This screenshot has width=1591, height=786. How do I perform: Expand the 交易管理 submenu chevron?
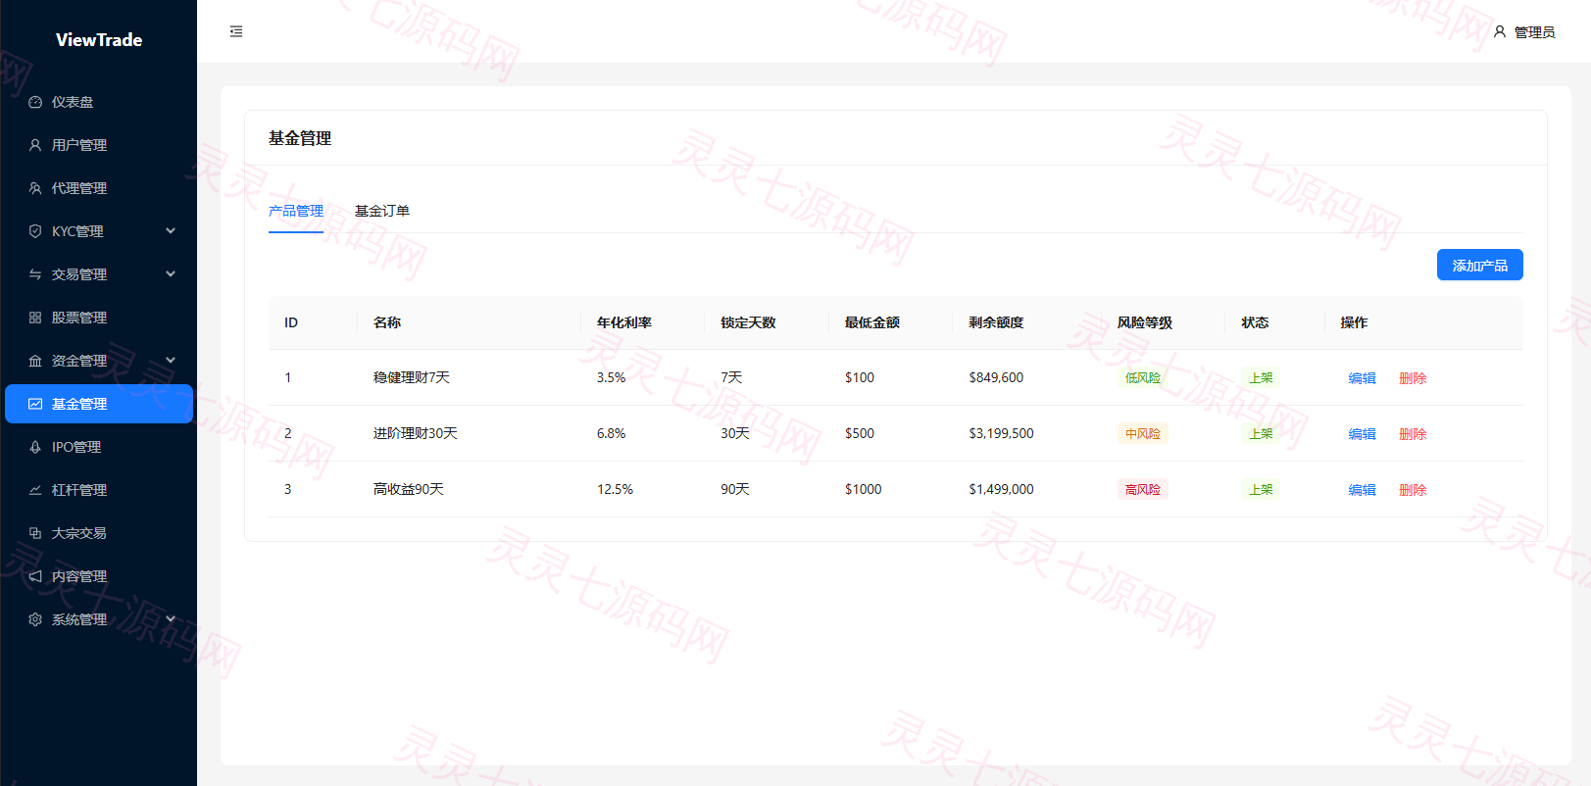tap(171, 274)
